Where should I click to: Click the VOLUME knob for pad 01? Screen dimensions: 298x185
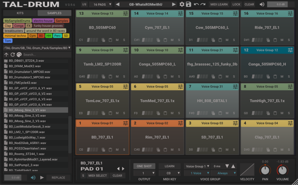[x=282, y=170]
